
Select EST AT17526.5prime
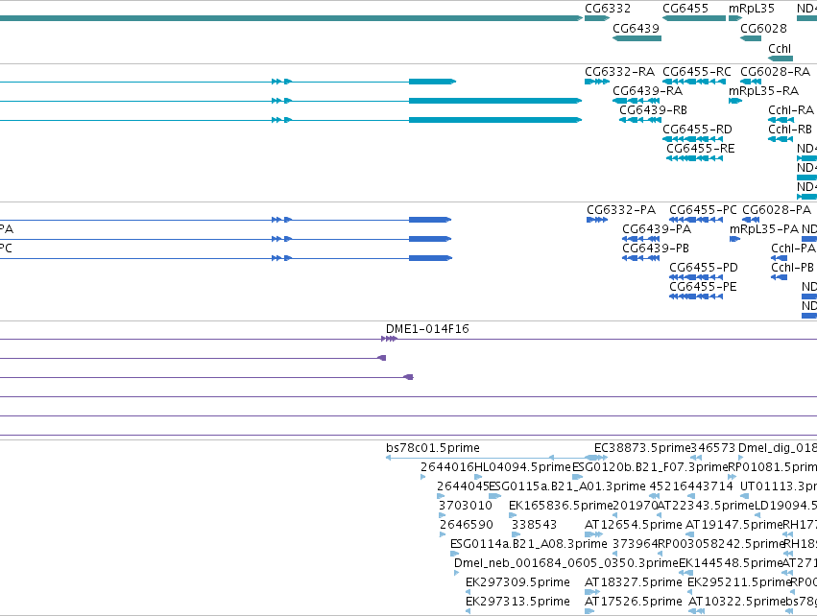[633, 602]
